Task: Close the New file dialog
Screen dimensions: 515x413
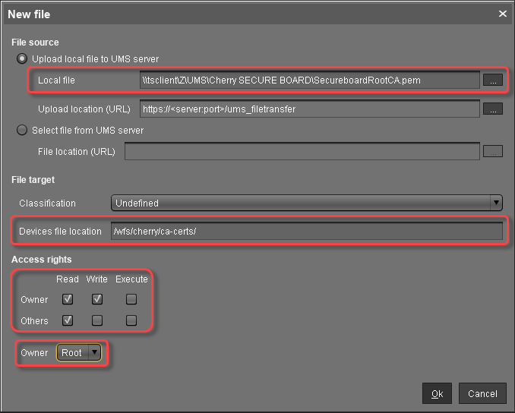Action: coord(502,14)
